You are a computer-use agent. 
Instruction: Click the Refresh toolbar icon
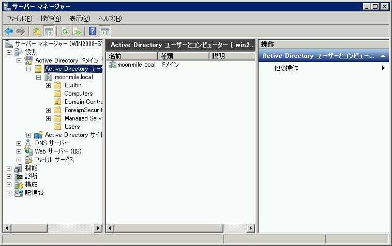click(65, 31)
